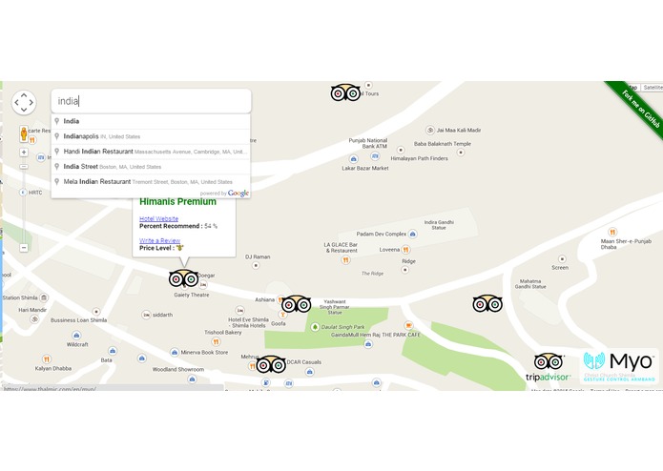Click the Baba Balaknath Temple marker
The width and height of the screenshot is (663, 471).
[x=461, y=152]
